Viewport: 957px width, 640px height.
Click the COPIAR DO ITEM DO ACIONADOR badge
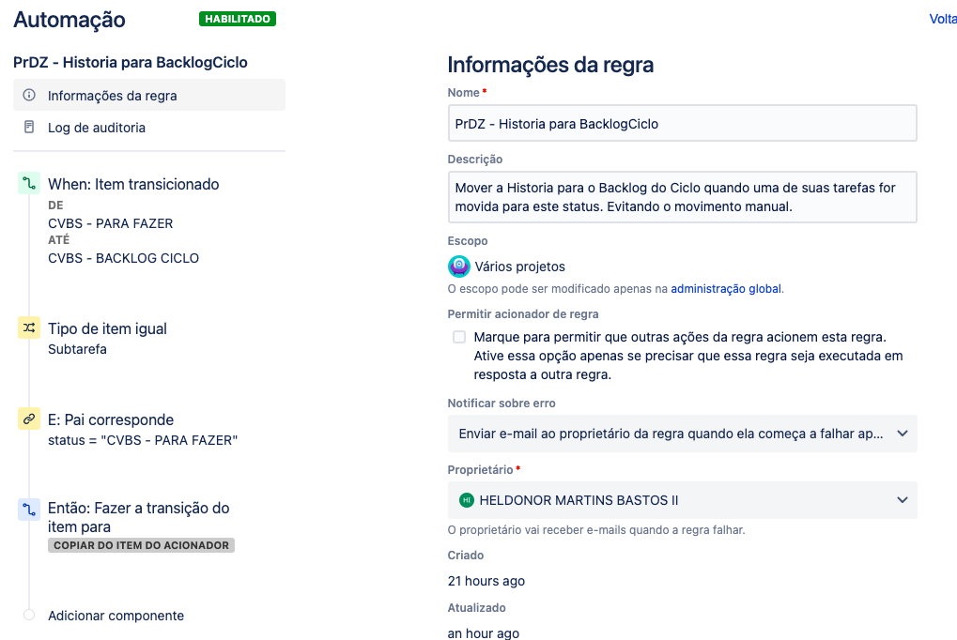coord(141,545)
